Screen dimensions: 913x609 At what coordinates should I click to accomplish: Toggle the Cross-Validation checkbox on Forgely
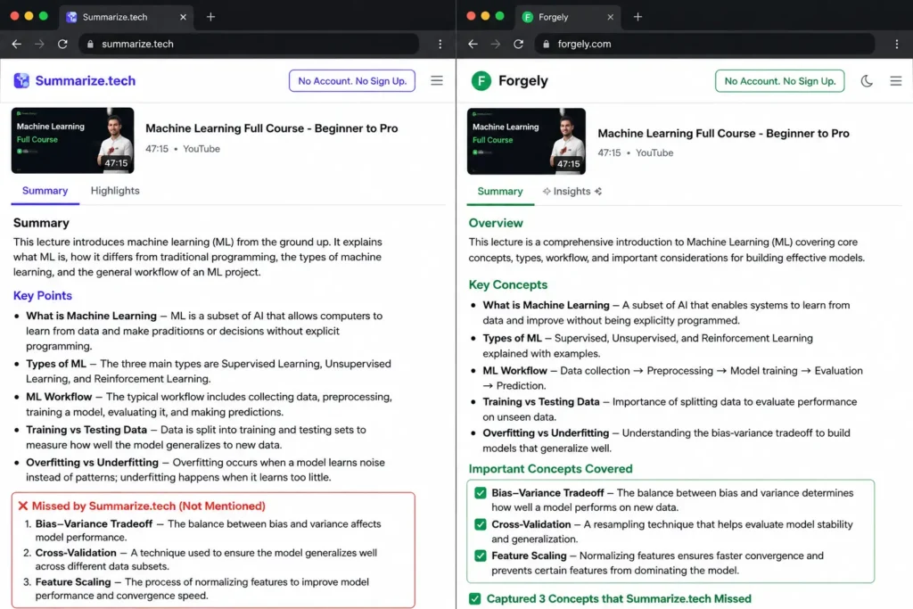[481, 524]
